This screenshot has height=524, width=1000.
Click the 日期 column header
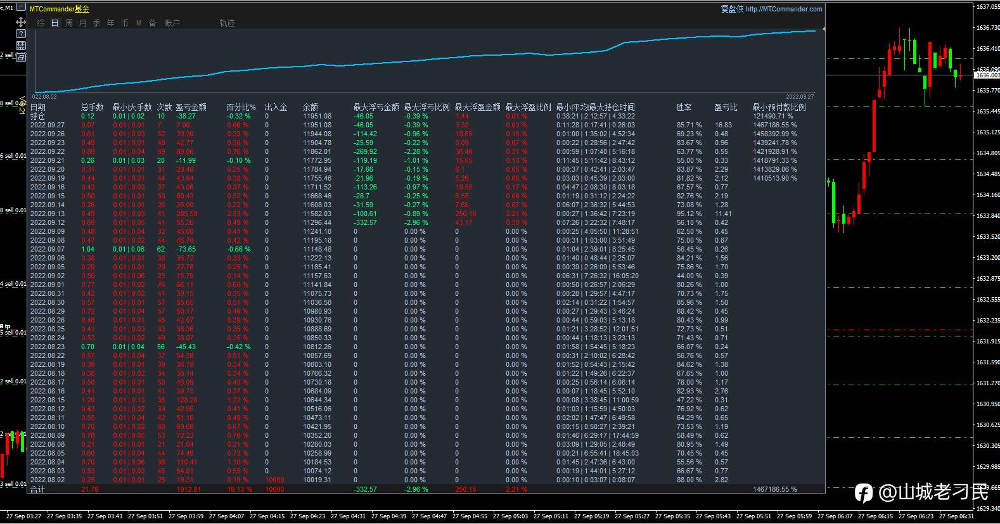(x=38, y=107)
